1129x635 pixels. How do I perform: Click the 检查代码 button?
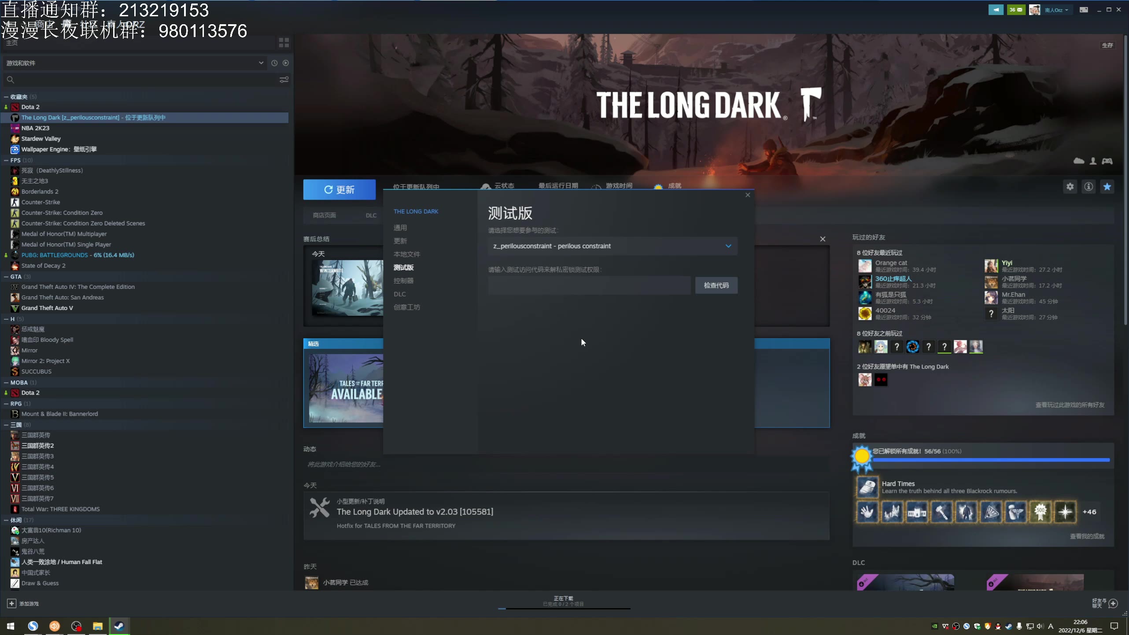tap(716, 285)
